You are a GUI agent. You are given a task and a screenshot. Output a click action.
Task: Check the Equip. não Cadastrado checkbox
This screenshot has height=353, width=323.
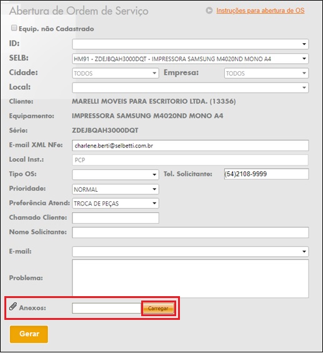14,28
